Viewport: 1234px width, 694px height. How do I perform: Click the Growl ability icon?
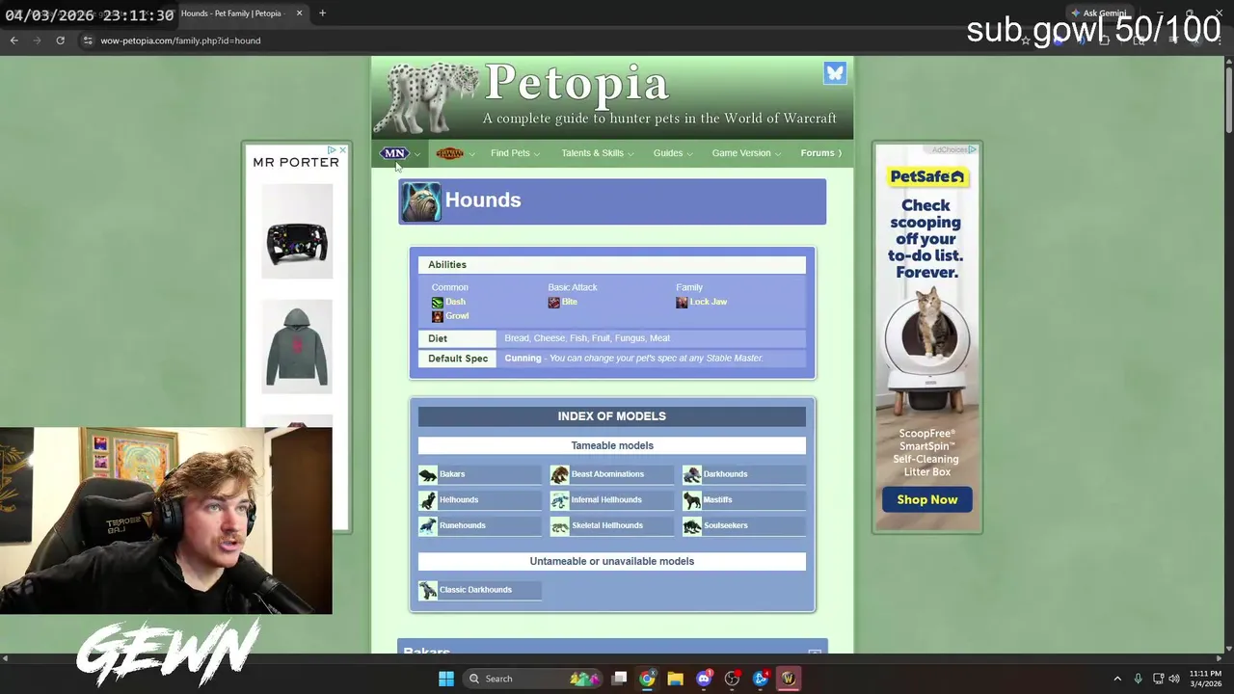(437, 316)
